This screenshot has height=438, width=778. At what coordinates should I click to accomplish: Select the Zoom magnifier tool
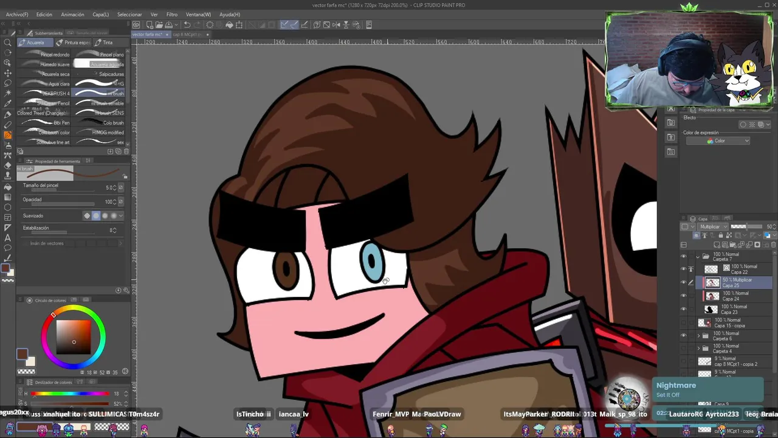(7, 43)
